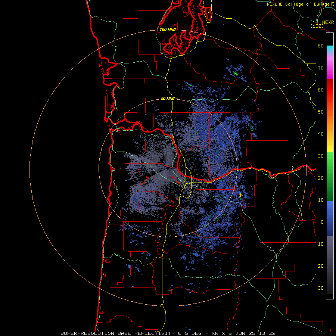The image size is (336, 336).
Task: Click the SUPER-RESOLUTION BASE REFLECTIVITY caption
Action: coord(118,333)
